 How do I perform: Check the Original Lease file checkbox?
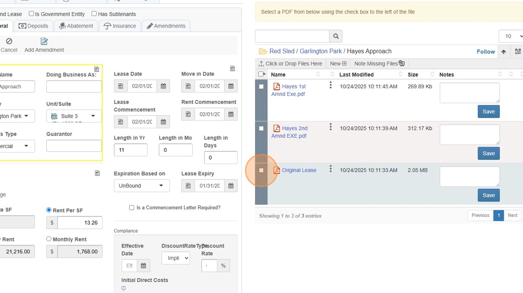pos(261,170)
